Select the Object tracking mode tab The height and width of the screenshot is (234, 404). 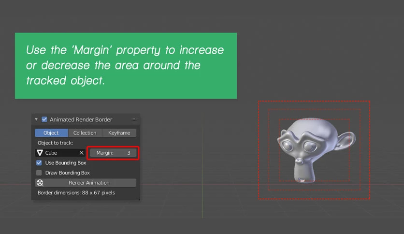click(x=51, y=133)
